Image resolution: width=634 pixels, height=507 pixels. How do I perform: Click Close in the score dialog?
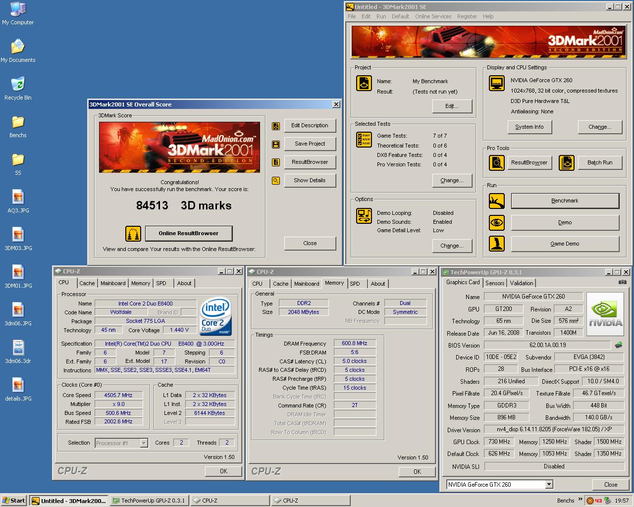[310, 243]
